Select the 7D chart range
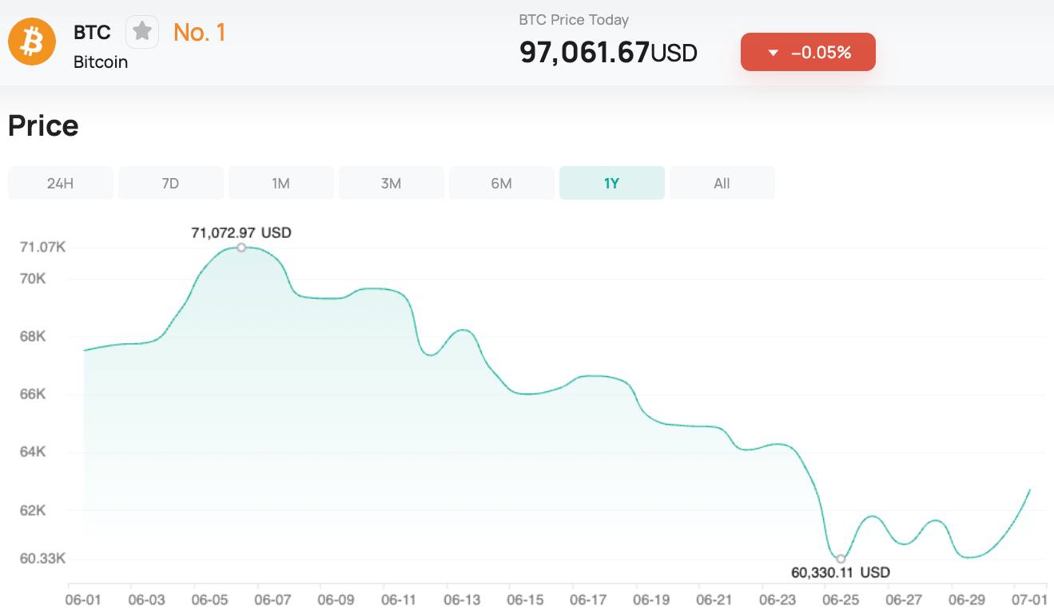The height and width of the screenshot is (614, 1054). pos(170,183)
